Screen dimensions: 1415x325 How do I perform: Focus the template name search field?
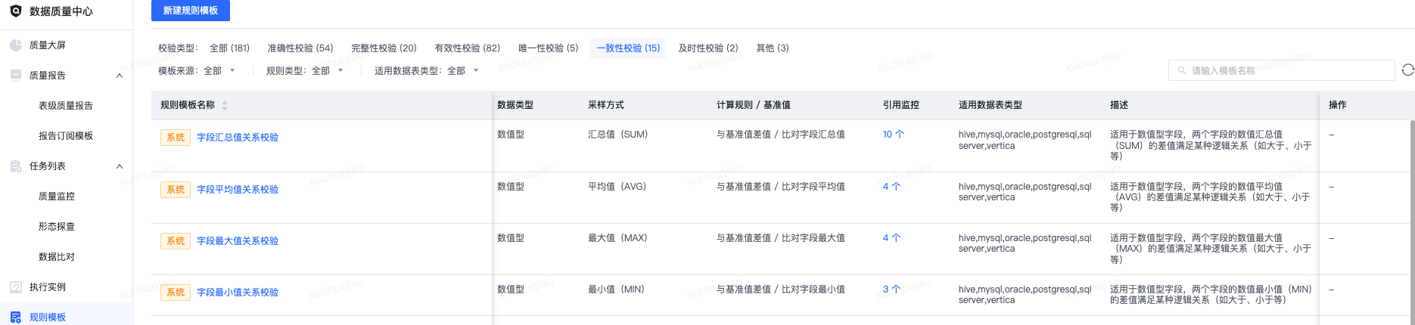1281,70
